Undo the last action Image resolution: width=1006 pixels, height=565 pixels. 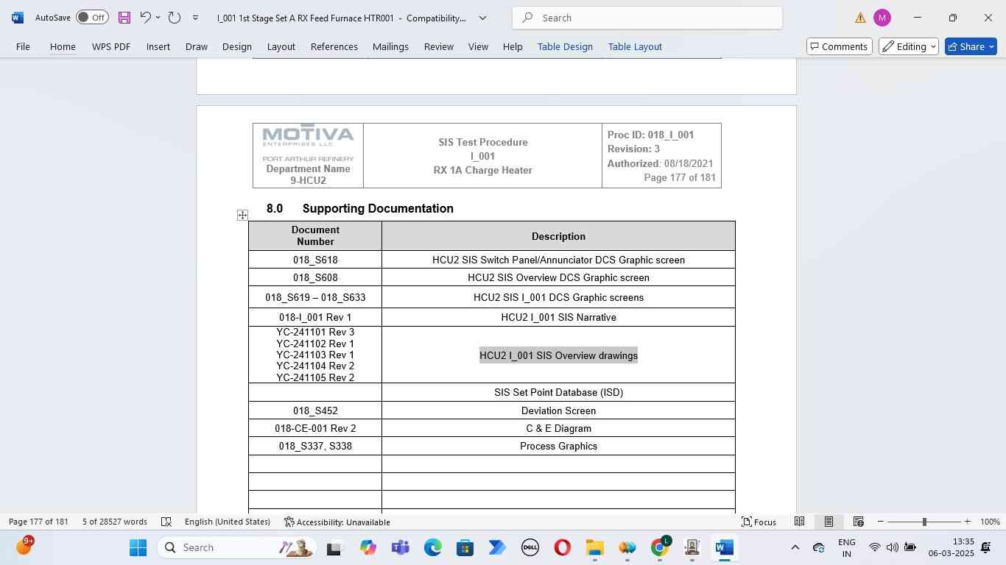pyautogui.click(x=145, y=18)
